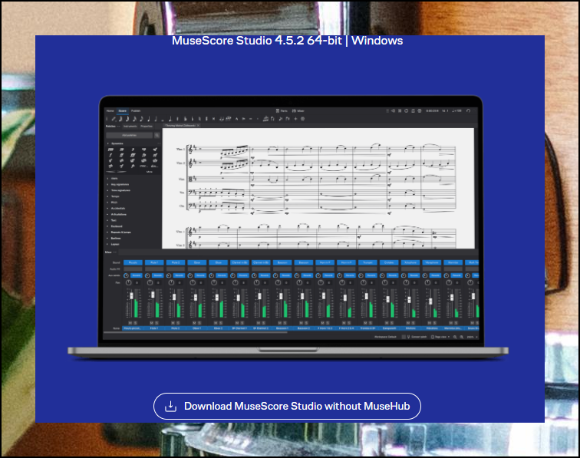Open the Palettes panel tab
Viewport: 580px width, 458px height.
tap(111, 126)
